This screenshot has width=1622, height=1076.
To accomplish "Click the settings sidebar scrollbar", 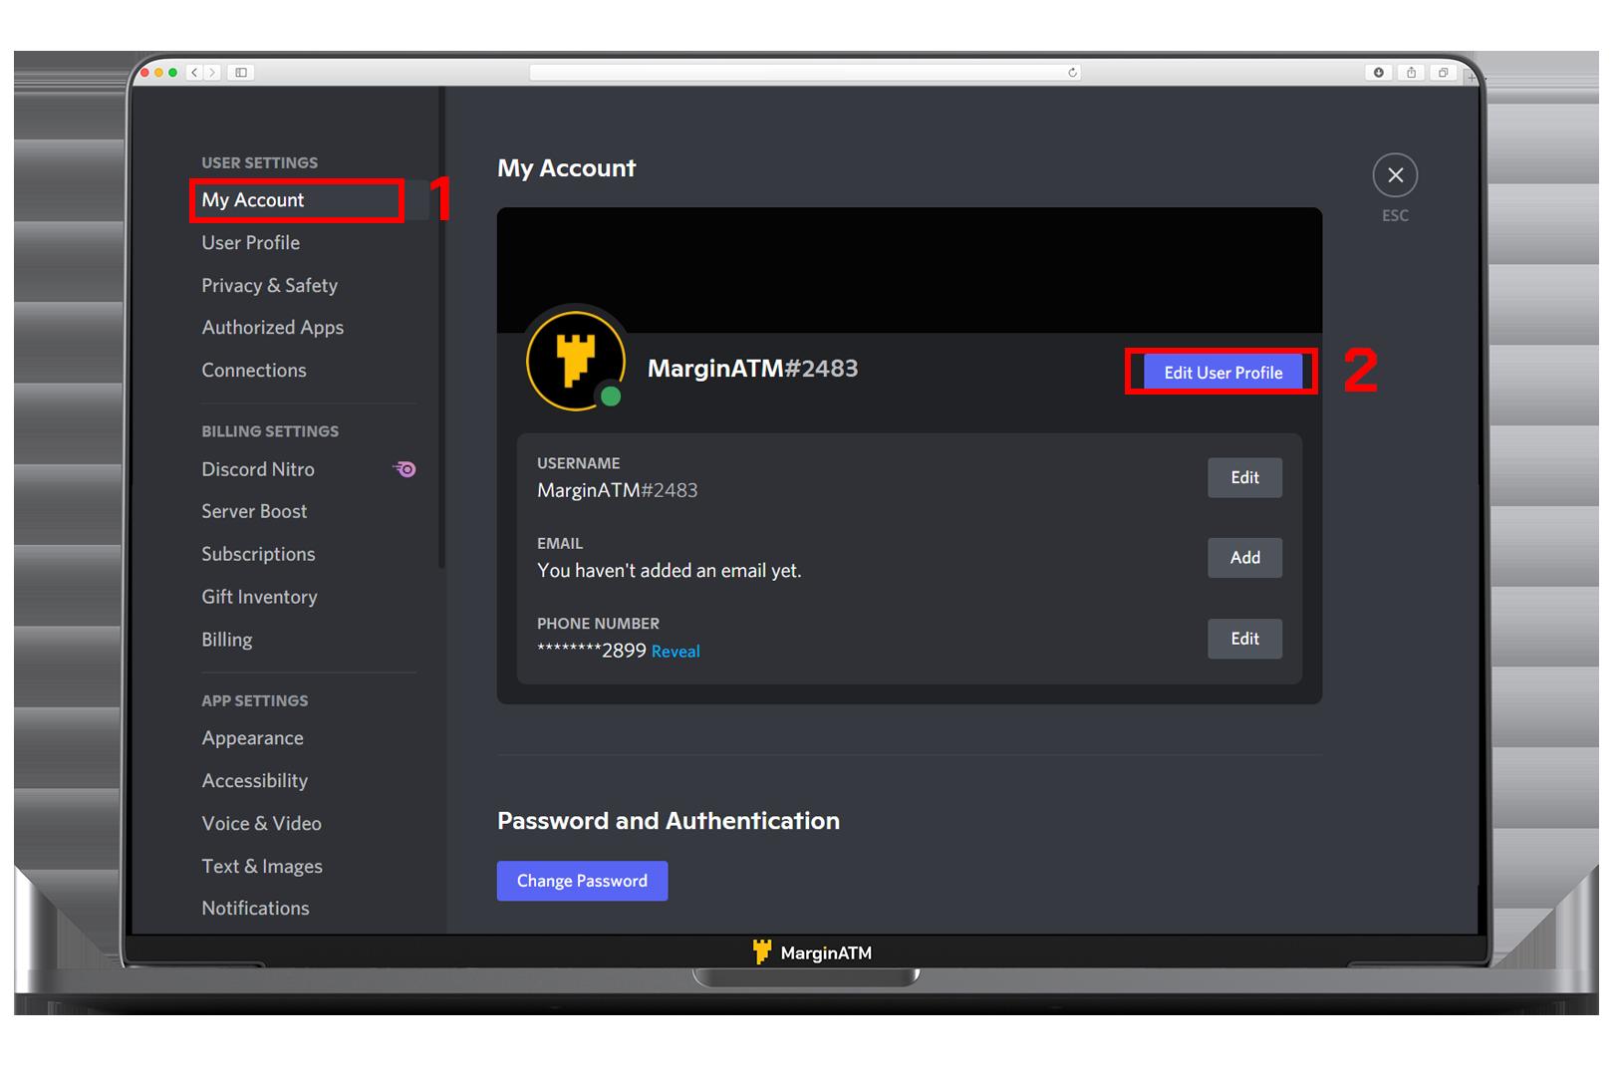I will [x=441, y=329].
